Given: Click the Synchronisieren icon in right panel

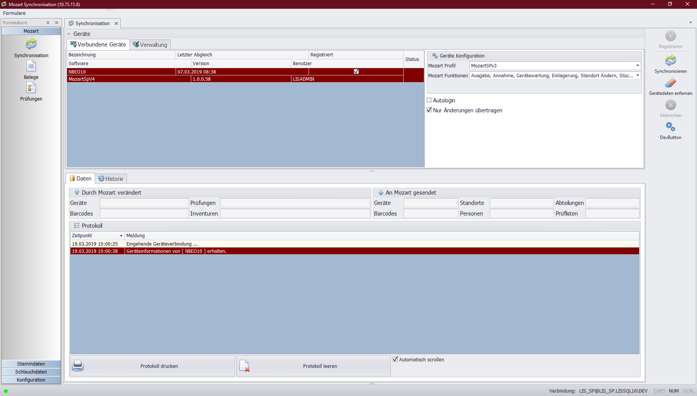Looking at the screenshot, I should 670,61.
